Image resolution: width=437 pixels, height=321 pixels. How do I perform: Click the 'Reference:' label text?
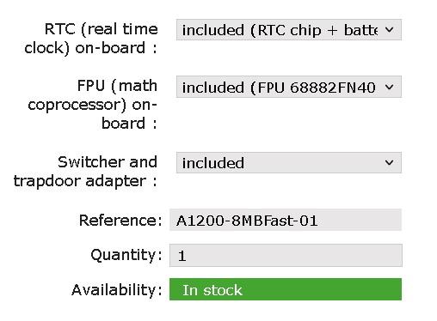[x=120, y=221]
